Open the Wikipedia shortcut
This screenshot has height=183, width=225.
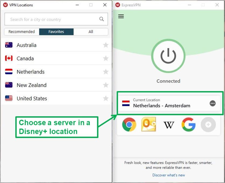(x=169, y=125)
